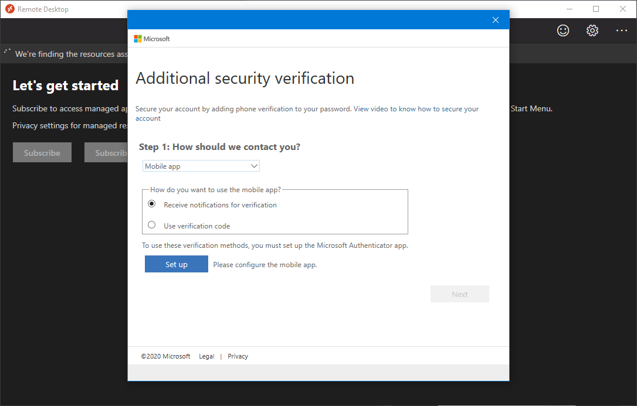Click the Set up button
The height and width of the screenshot is (406, 637).
coord(177,264)
